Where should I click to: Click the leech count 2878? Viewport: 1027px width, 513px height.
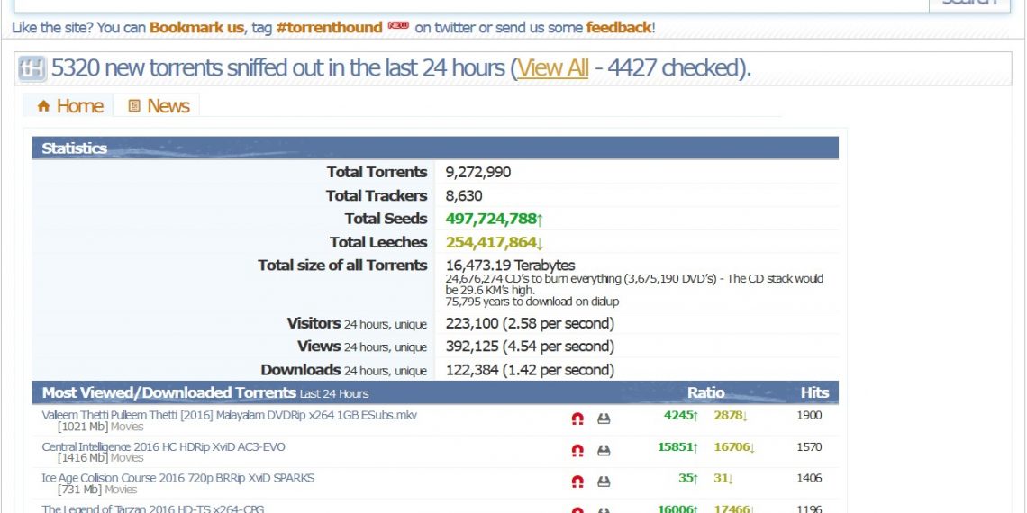[x=731, y=416]
